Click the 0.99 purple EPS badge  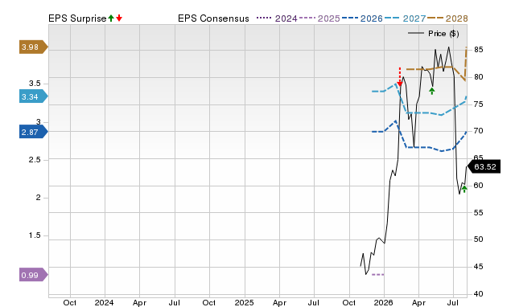34,275
